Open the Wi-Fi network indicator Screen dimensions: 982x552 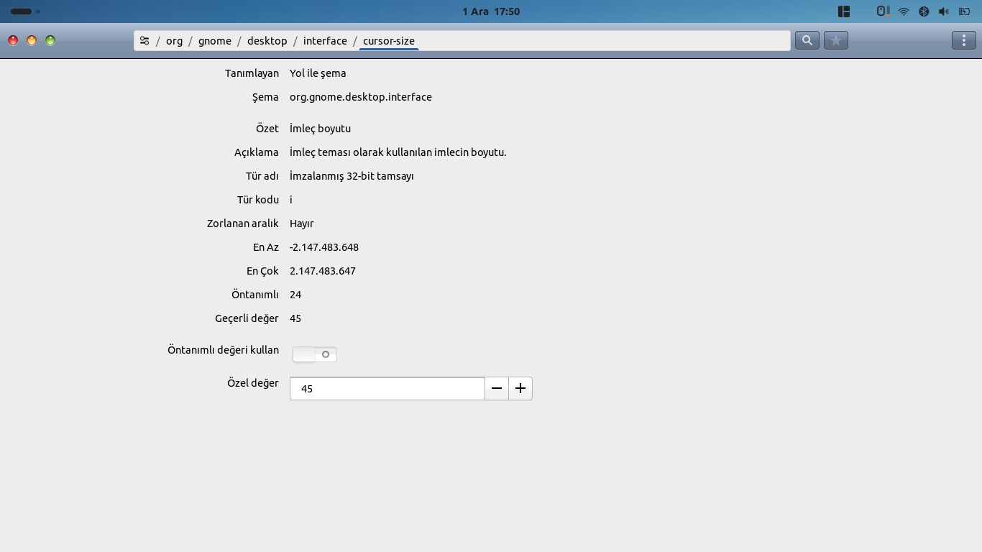[x=904, y=11]
